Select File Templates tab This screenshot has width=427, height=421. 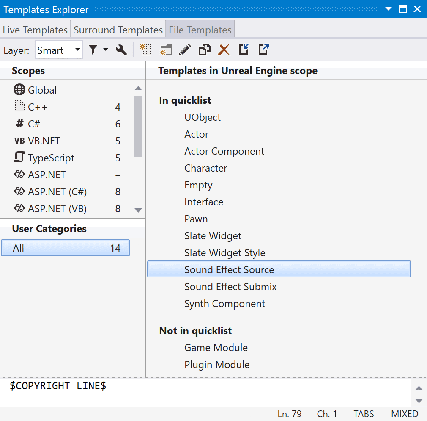pos(200,30)
